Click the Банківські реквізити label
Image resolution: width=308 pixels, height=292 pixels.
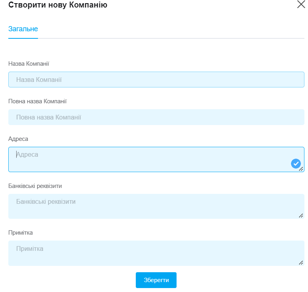tap(35, 186)
